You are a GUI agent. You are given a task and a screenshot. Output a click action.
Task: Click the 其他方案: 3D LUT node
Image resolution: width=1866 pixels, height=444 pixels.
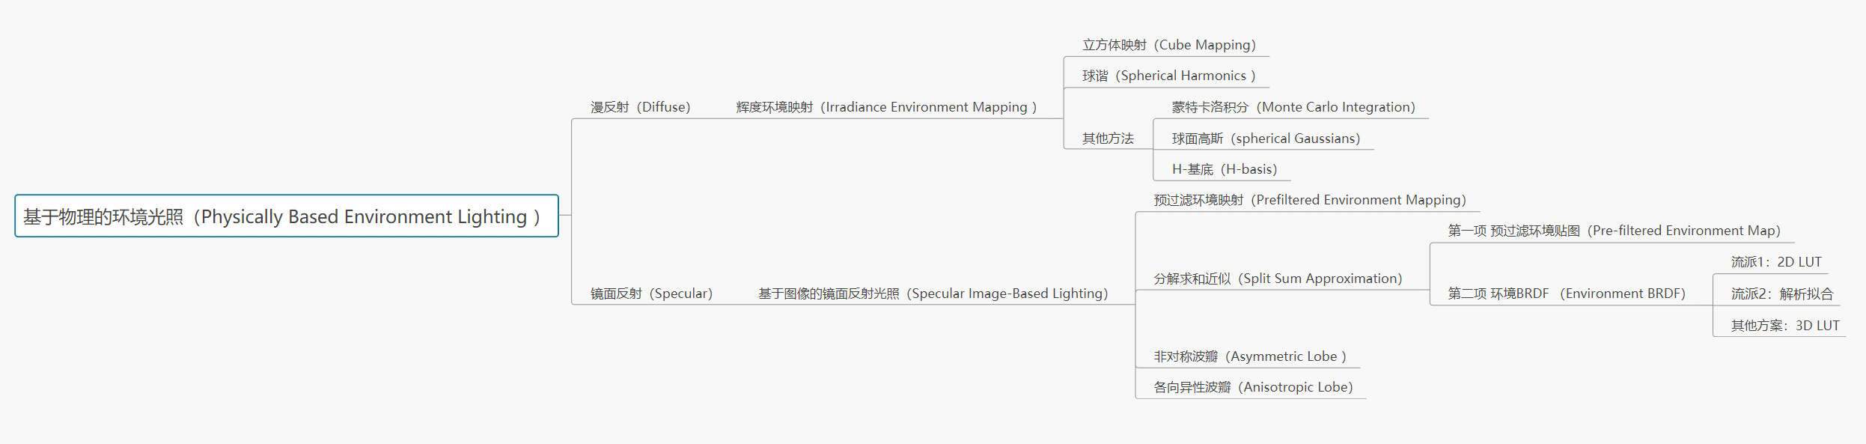[x=1784, y=326]
